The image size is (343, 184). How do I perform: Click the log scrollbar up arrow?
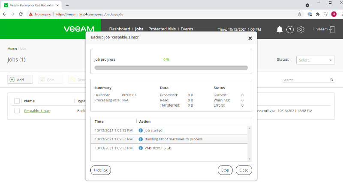pos(250,128)
